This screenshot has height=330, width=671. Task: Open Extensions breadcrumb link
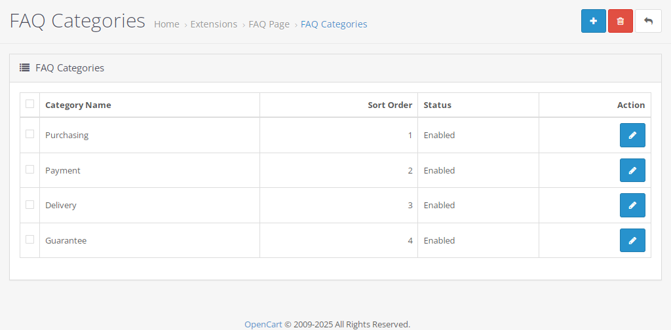tap(214, 24)
